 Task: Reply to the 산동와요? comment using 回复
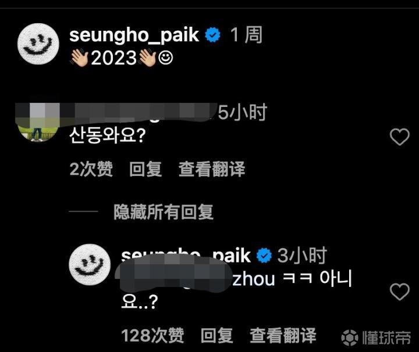pos(145,169)
